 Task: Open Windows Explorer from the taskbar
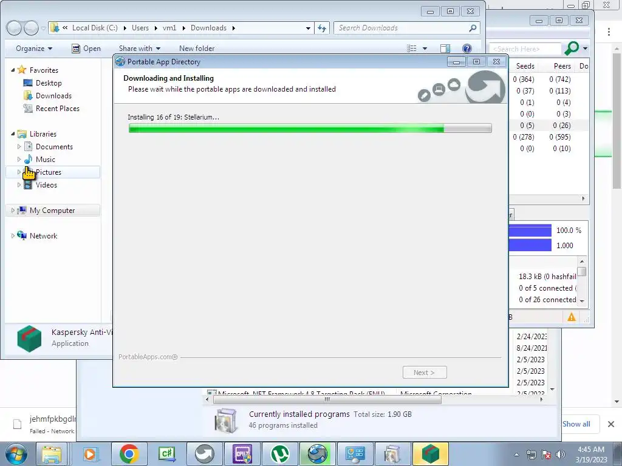click(52, 454)
